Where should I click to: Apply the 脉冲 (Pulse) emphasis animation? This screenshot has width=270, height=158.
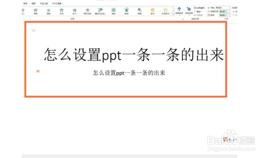[x=152, y=11]
